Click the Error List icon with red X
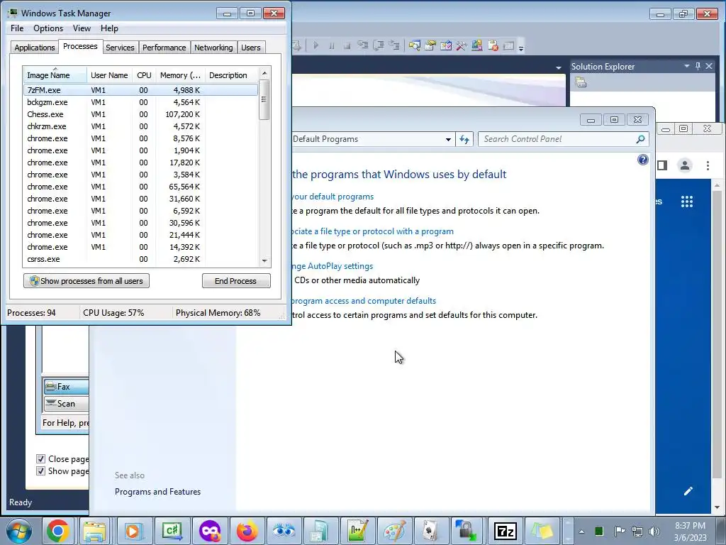The width and height of the screenshot is (726, 545). click(493, 45)
